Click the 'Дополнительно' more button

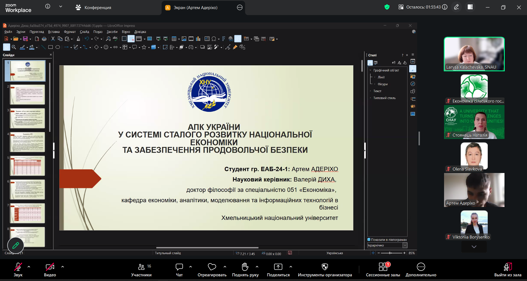pyautogui.click(x=421, y=270)
